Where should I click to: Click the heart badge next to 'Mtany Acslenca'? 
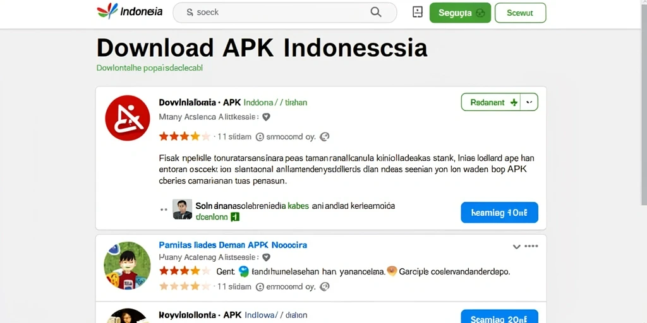266,117
